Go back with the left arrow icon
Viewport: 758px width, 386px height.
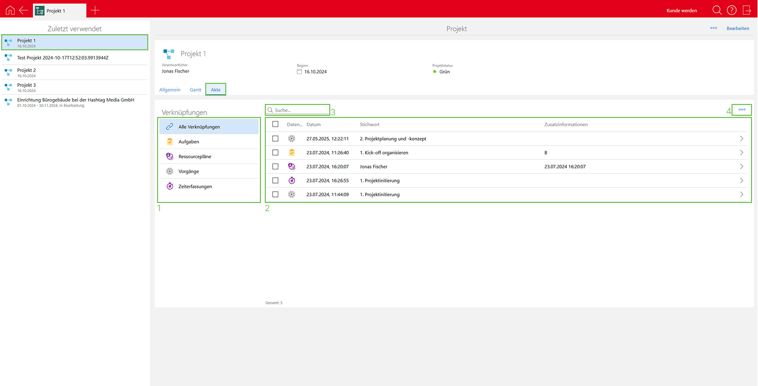tap(23, 10)
